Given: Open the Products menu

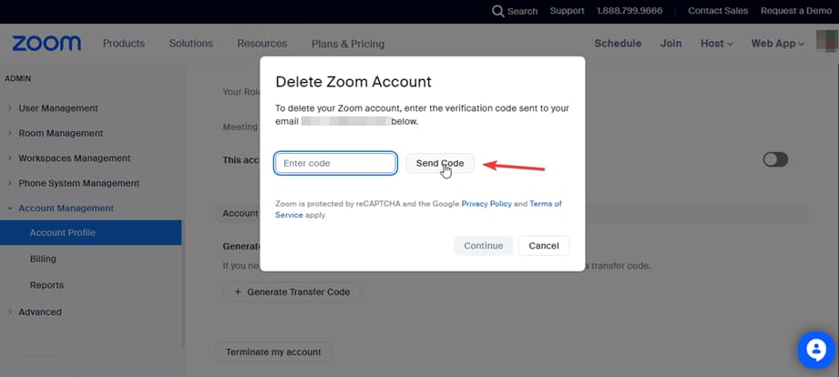Looking at the screenshot, I should [124, 44].
